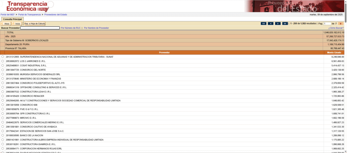Click the Atras back button

pos(5,23)
